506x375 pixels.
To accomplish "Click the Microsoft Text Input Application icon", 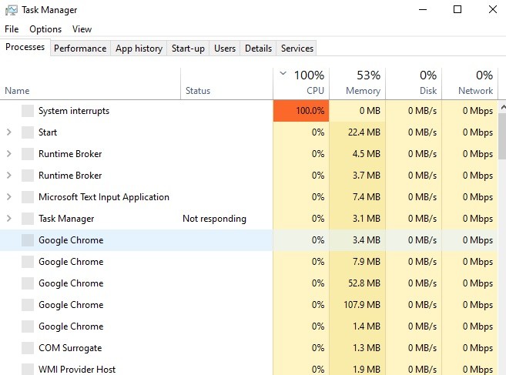I will click(28, 197).
